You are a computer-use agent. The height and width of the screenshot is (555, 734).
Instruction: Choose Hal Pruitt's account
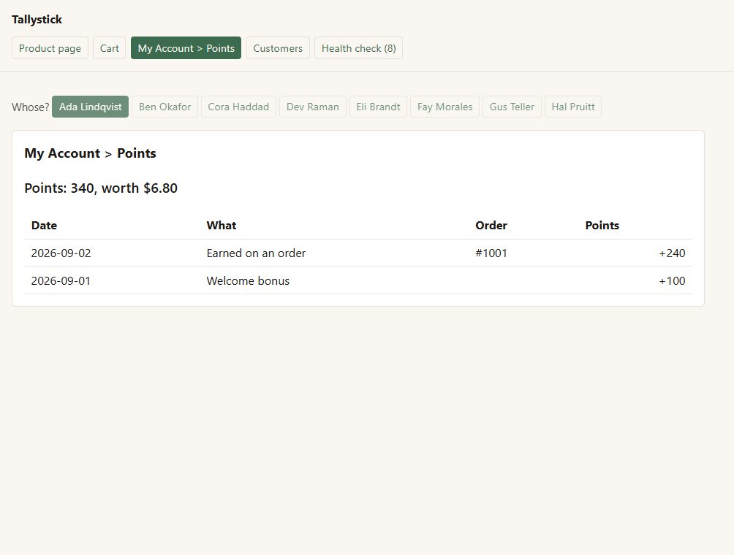pyautogui.click(x=573, y=107)
